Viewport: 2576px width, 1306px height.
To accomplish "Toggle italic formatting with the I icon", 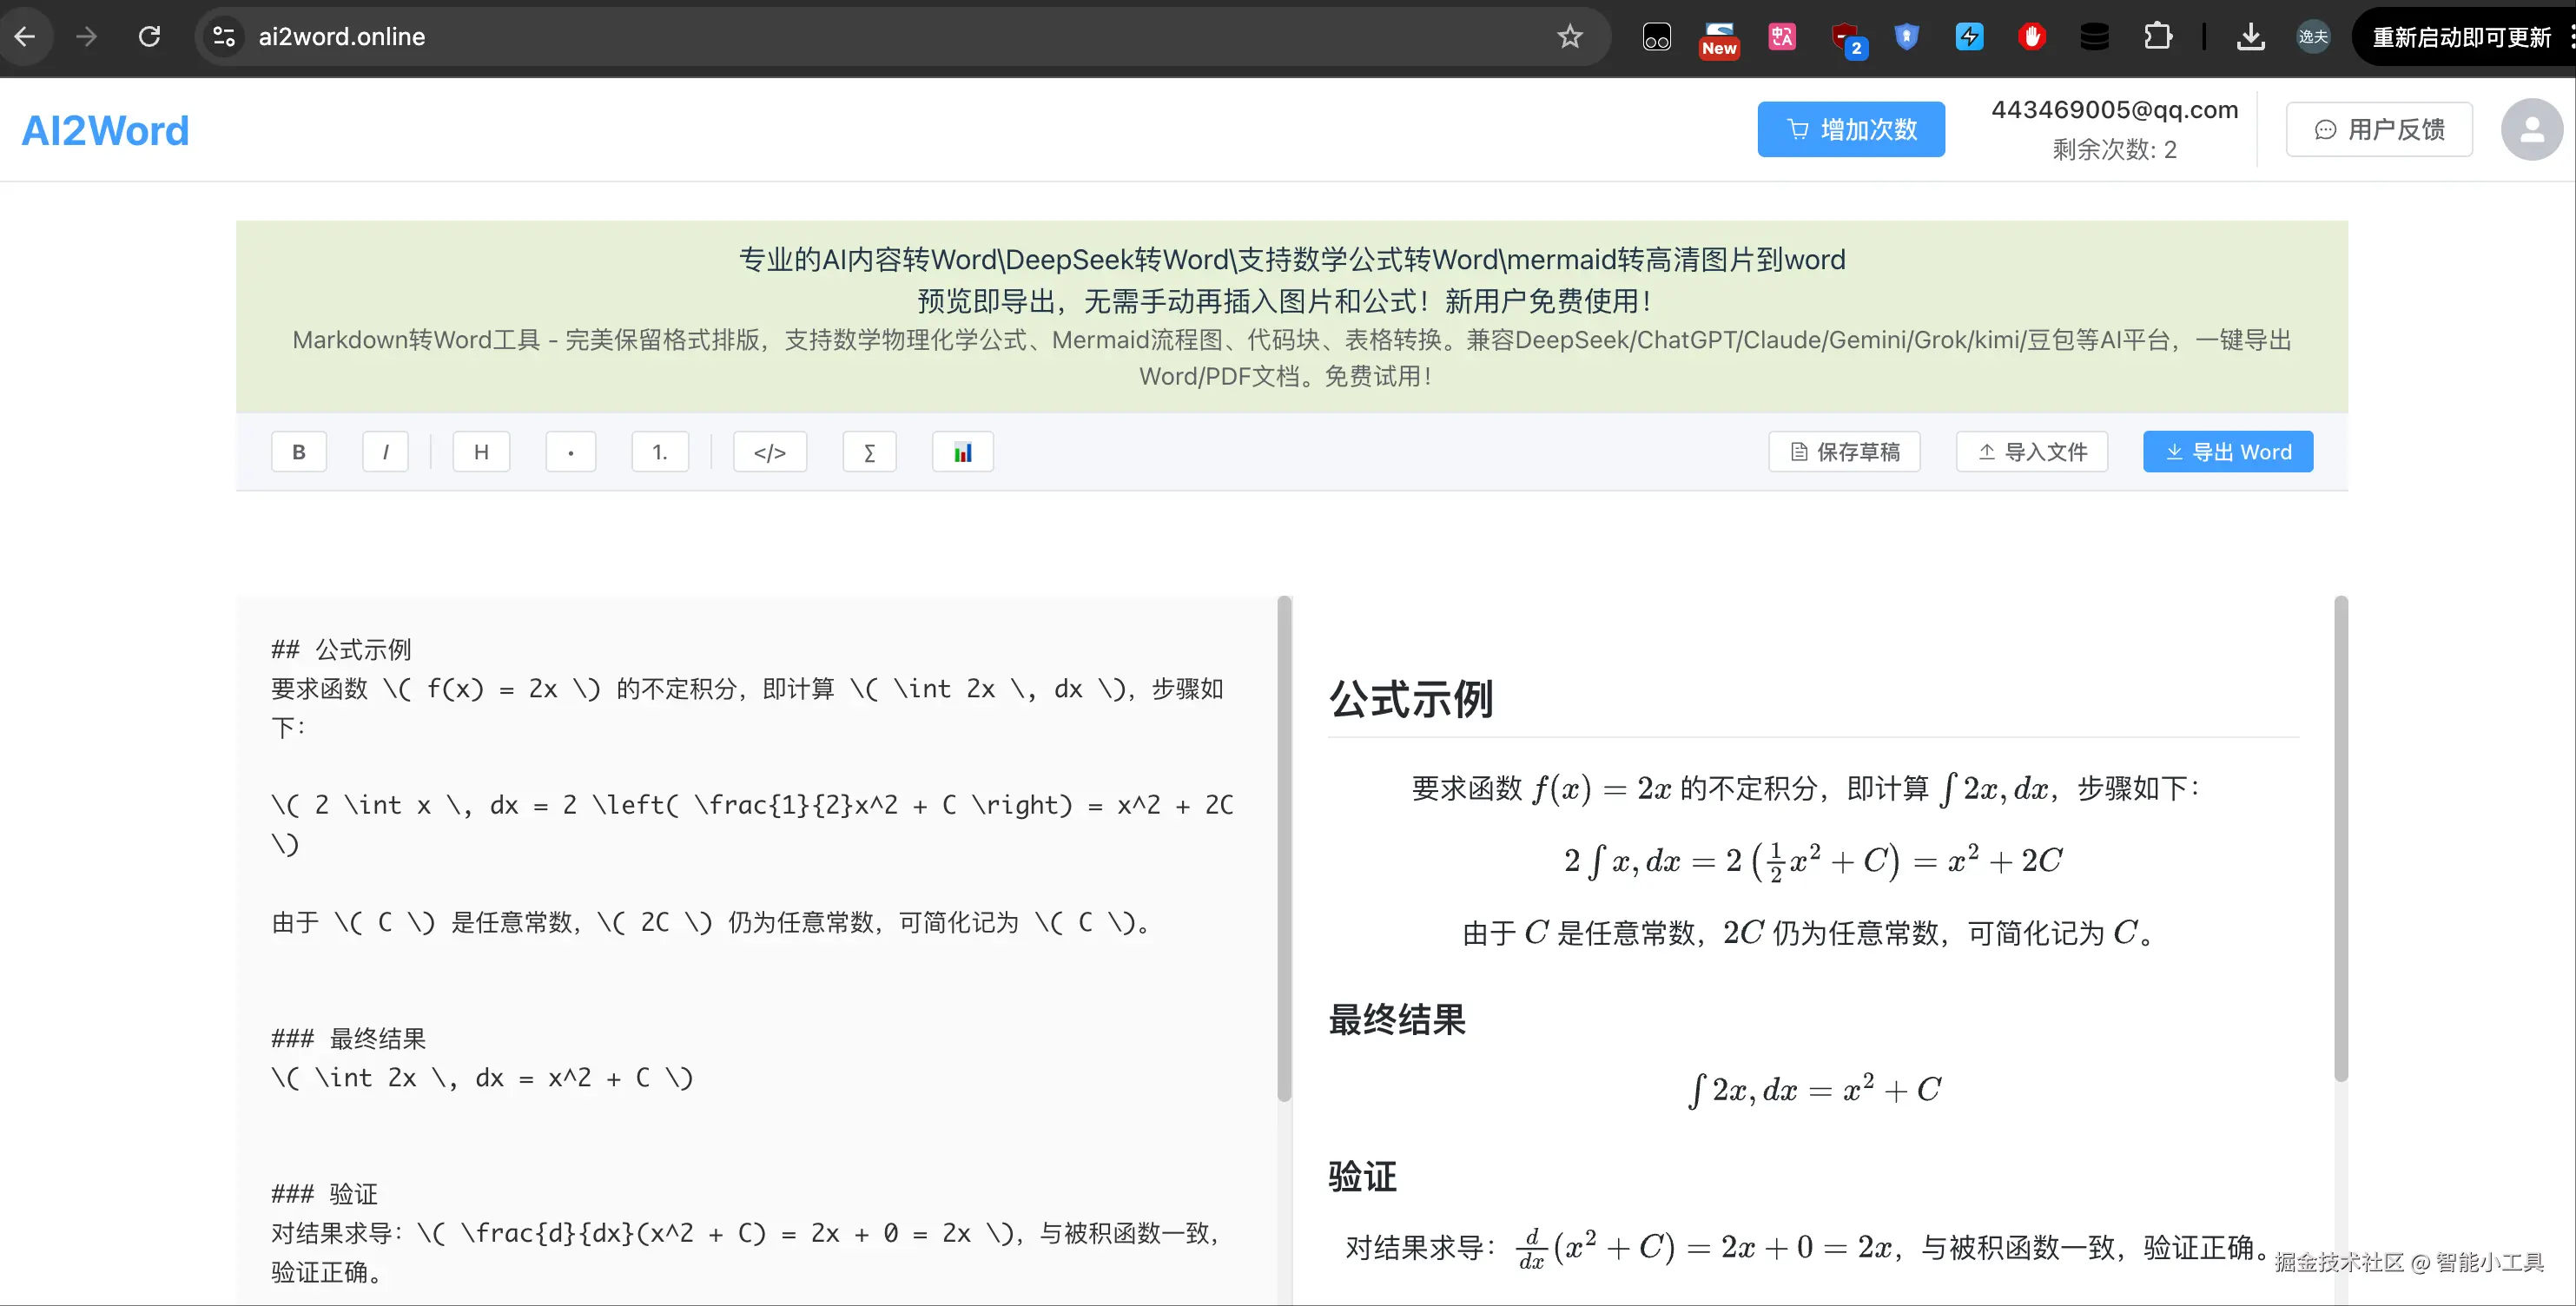I will (385, 451).
